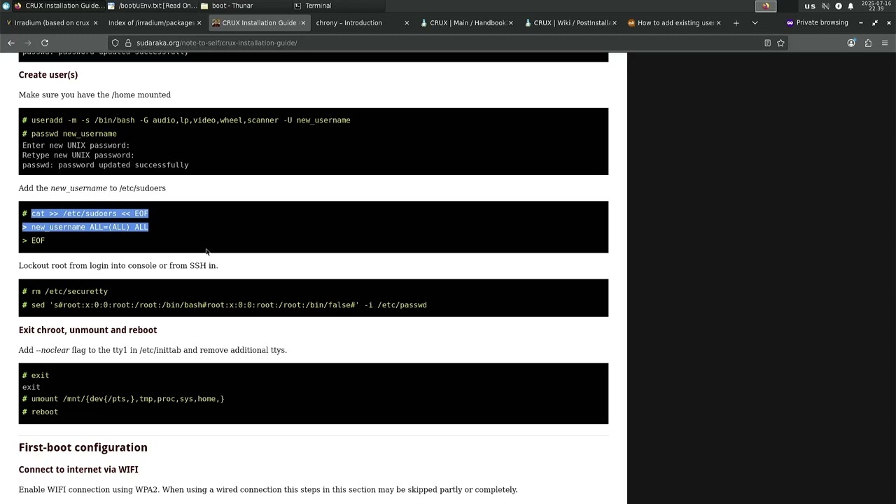This screenshot has height=504, width=896.
Task: Toggle reader view icon
Action: [x=767, y=43]
